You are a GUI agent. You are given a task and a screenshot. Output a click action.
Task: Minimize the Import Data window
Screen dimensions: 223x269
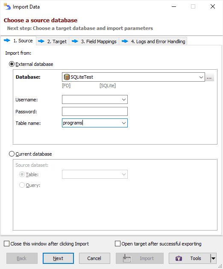174,7
